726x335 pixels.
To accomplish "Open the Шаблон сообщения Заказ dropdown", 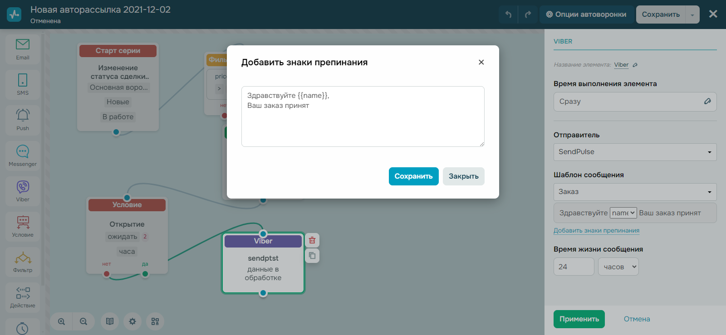I will [635, 192].
